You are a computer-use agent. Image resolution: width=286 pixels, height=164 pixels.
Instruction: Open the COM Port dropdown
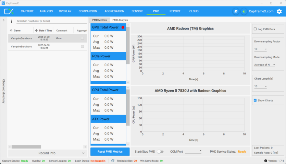coord(193,151)
